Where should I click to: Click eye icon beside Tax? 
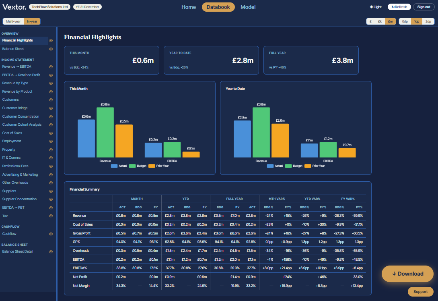pyautogui.click(x=51, y=216)
